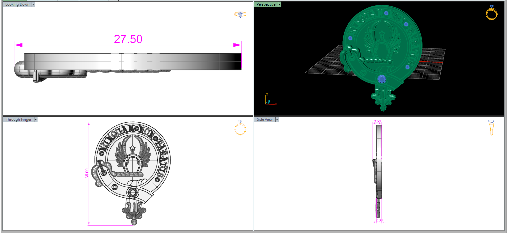The image size is (507, 233).
Task: Select the star in the Through Finger crest
Action: (x=132, y=148)
